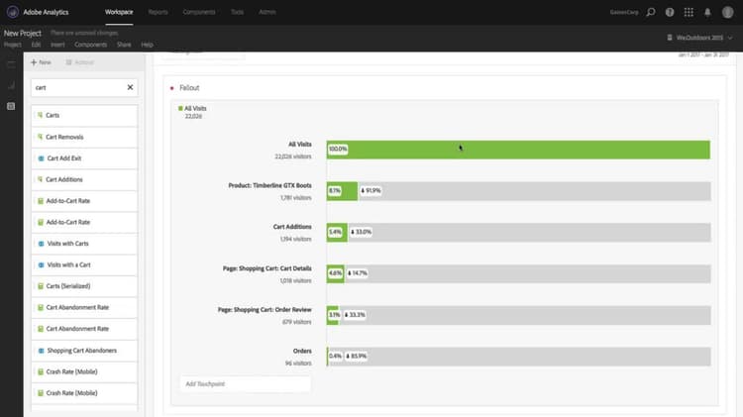Open the Insert menu

57,45
